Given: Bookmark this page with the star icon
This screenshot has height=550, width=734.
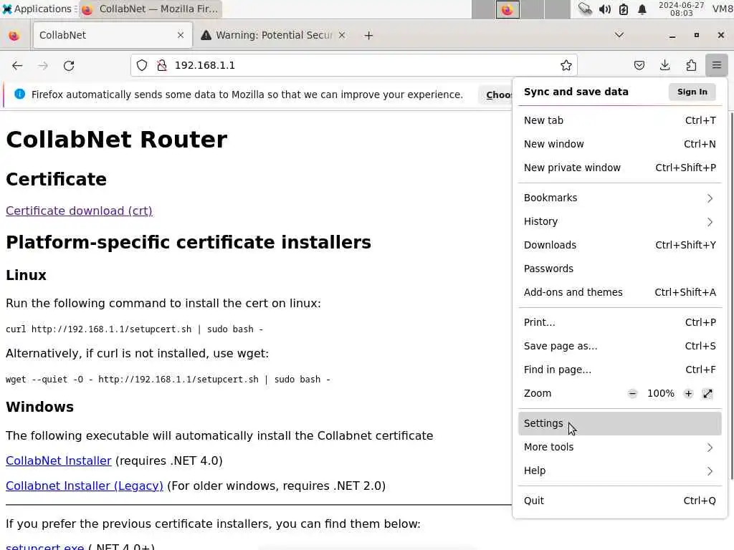Looking at the screenshot, I should tap(566, 65).
